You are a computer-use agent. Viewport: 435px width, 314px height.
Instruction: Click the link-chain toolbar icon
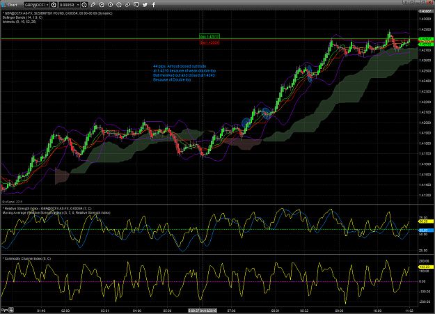(127, 5)
